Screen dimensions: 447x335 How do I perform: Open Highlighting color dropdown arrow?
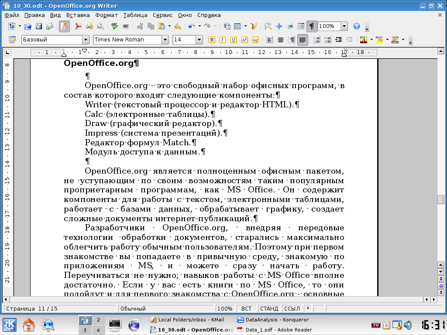point(387,40)
